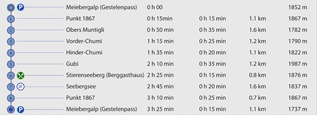Screen dimensions: 317x115
Task: Click the start point circle marker
Action: point(11,8)
